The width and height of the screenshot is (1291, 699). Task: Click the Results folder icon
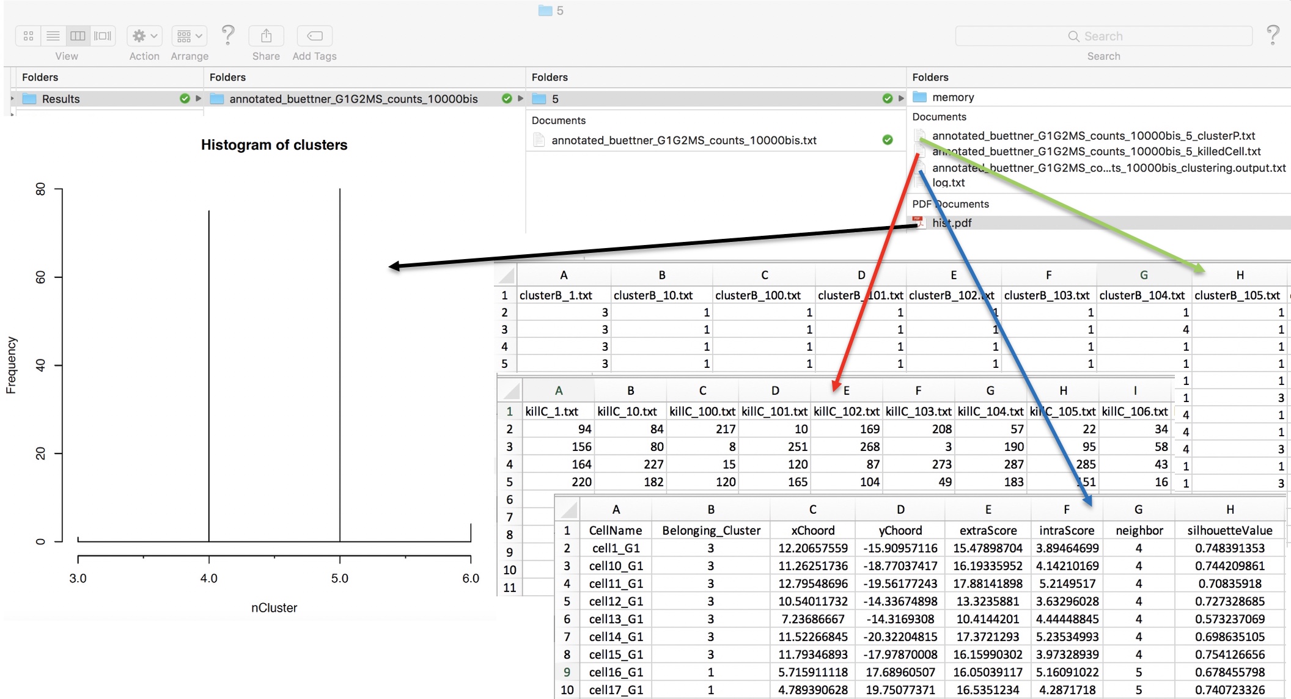[x=29, y=98]
